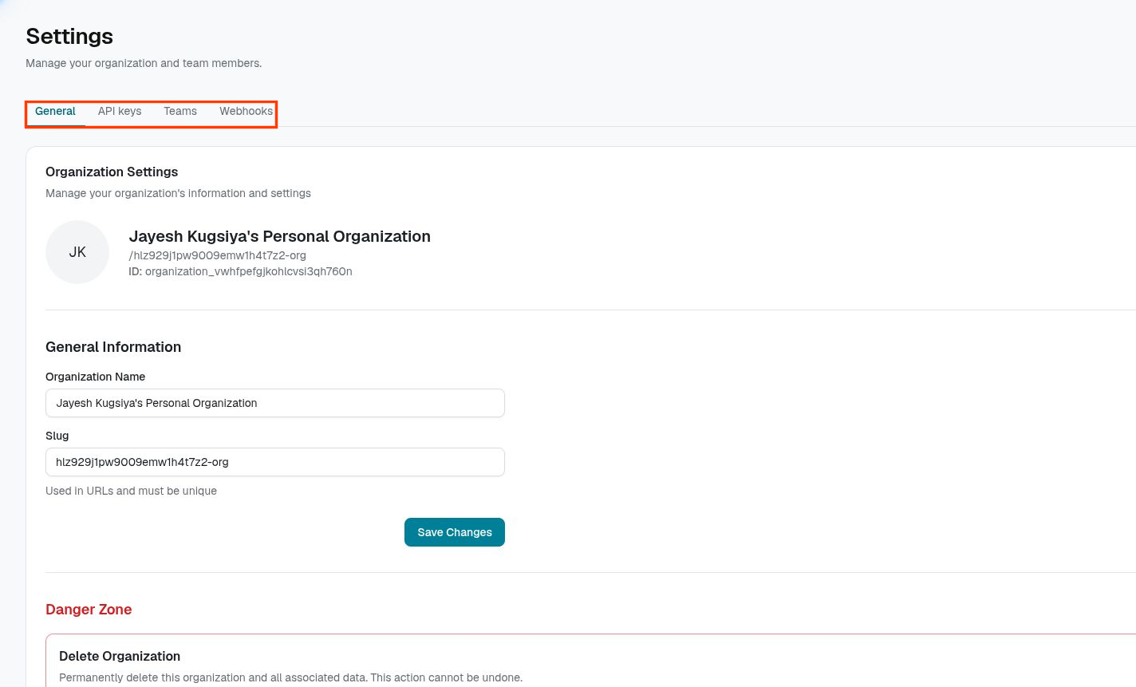Click the Danger Zone heading
The height and width of the screenshot is (687, 1136).
coord(89,610)
